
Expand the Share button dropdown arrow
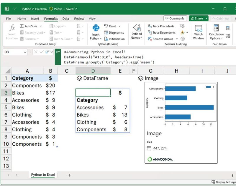coord(206,19)
